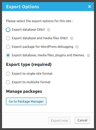Select the Export database ONLY radio button

click(x=8, y=30)
